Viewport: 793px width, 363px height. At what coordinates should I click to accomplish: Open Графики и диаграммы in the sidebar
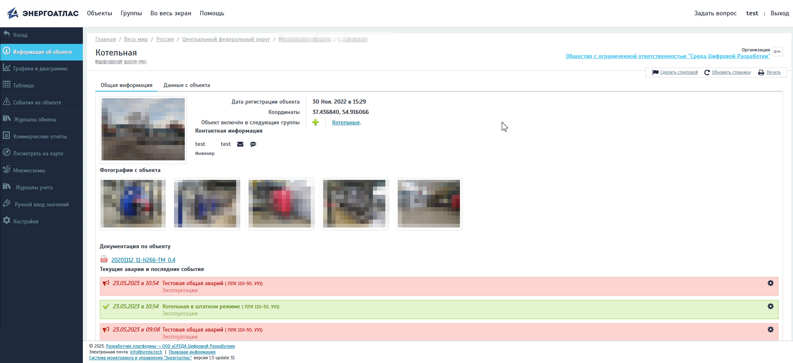click(x=40, y=69)
